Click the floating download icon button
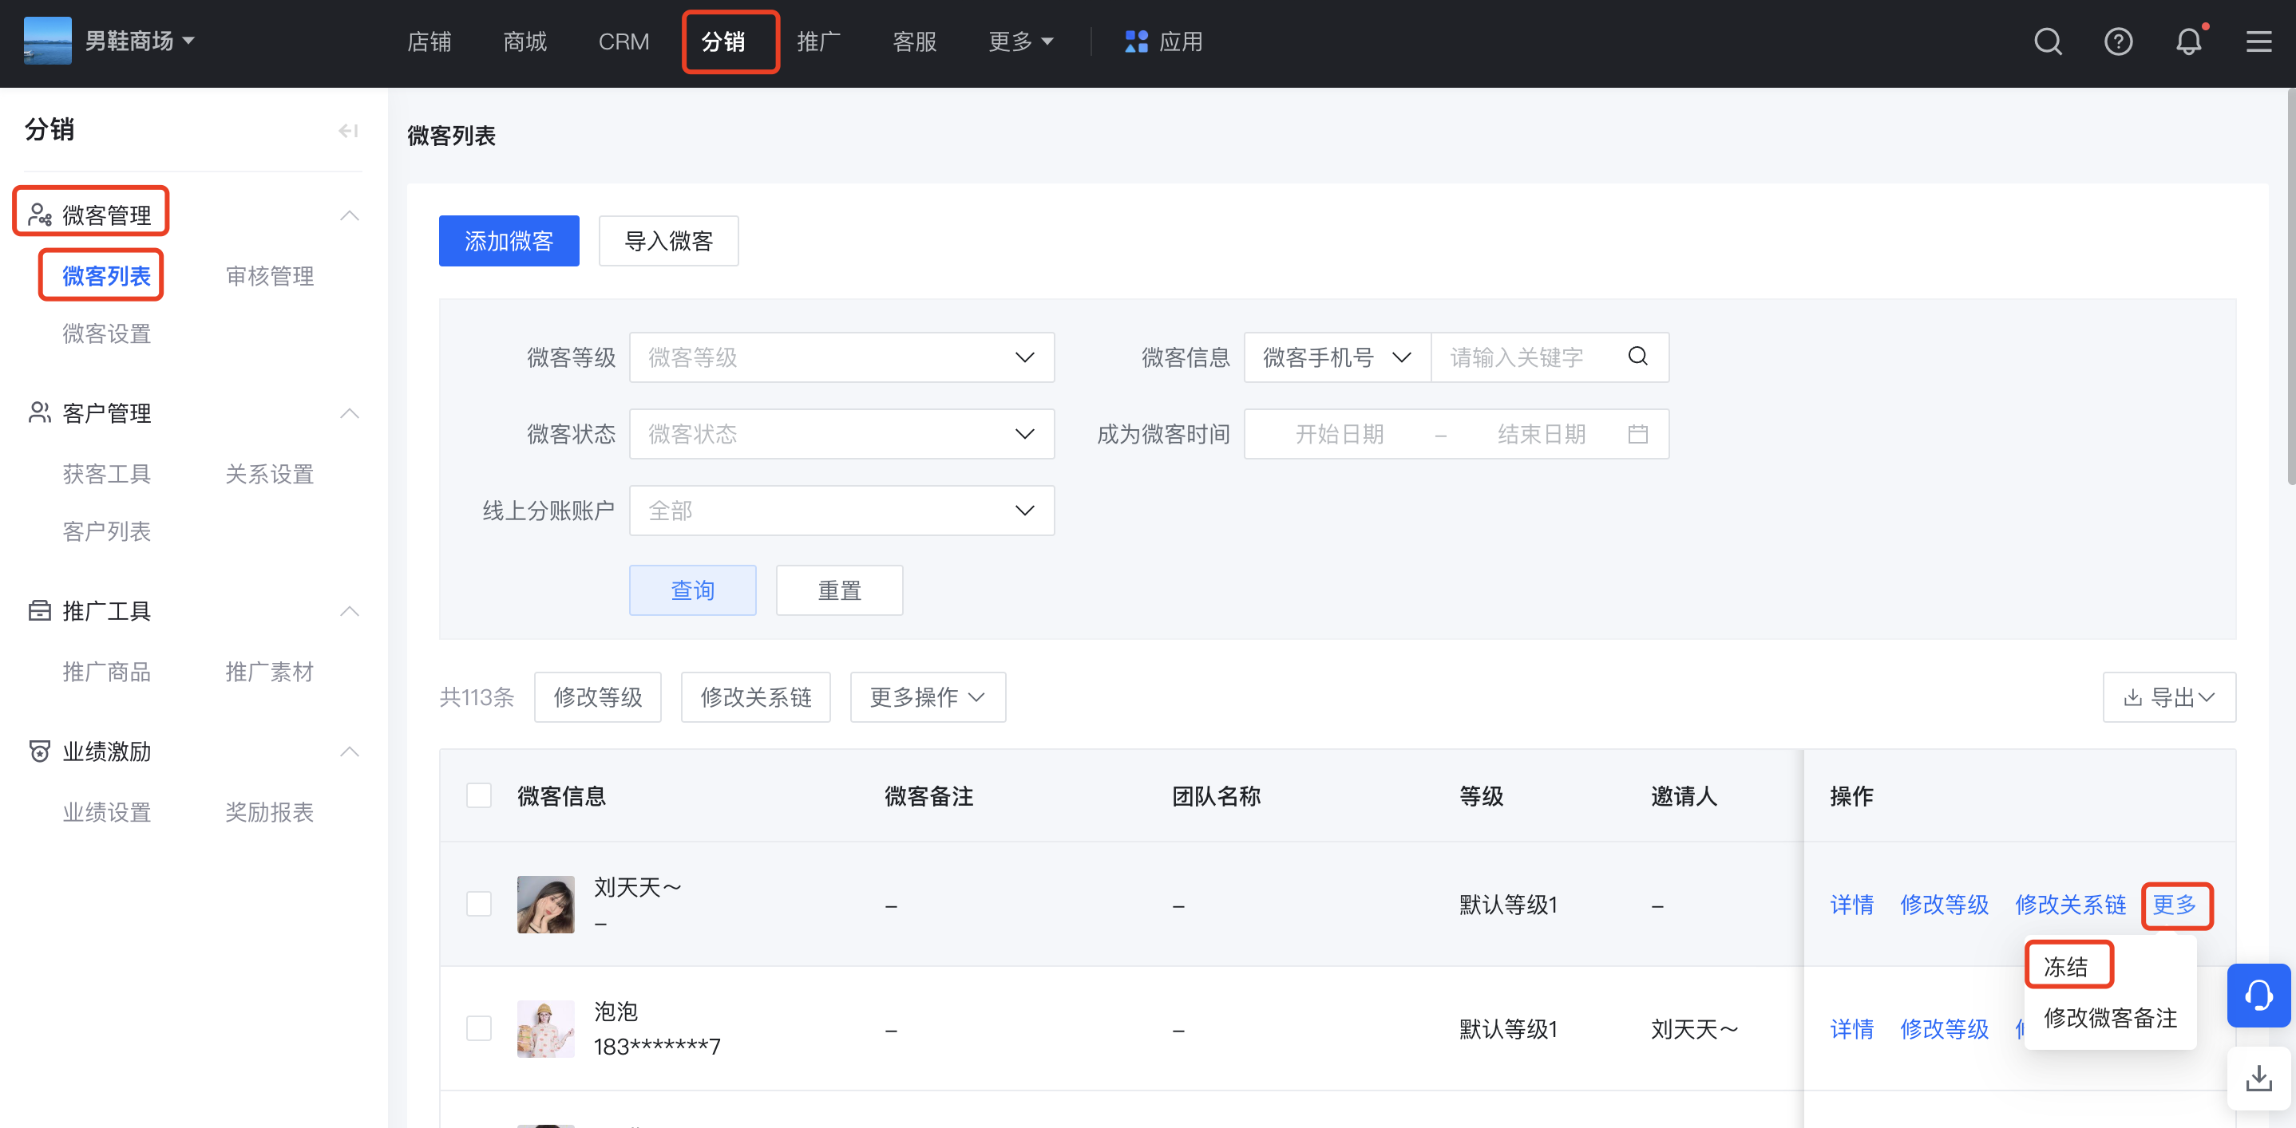 [x=2258, y=1079]
